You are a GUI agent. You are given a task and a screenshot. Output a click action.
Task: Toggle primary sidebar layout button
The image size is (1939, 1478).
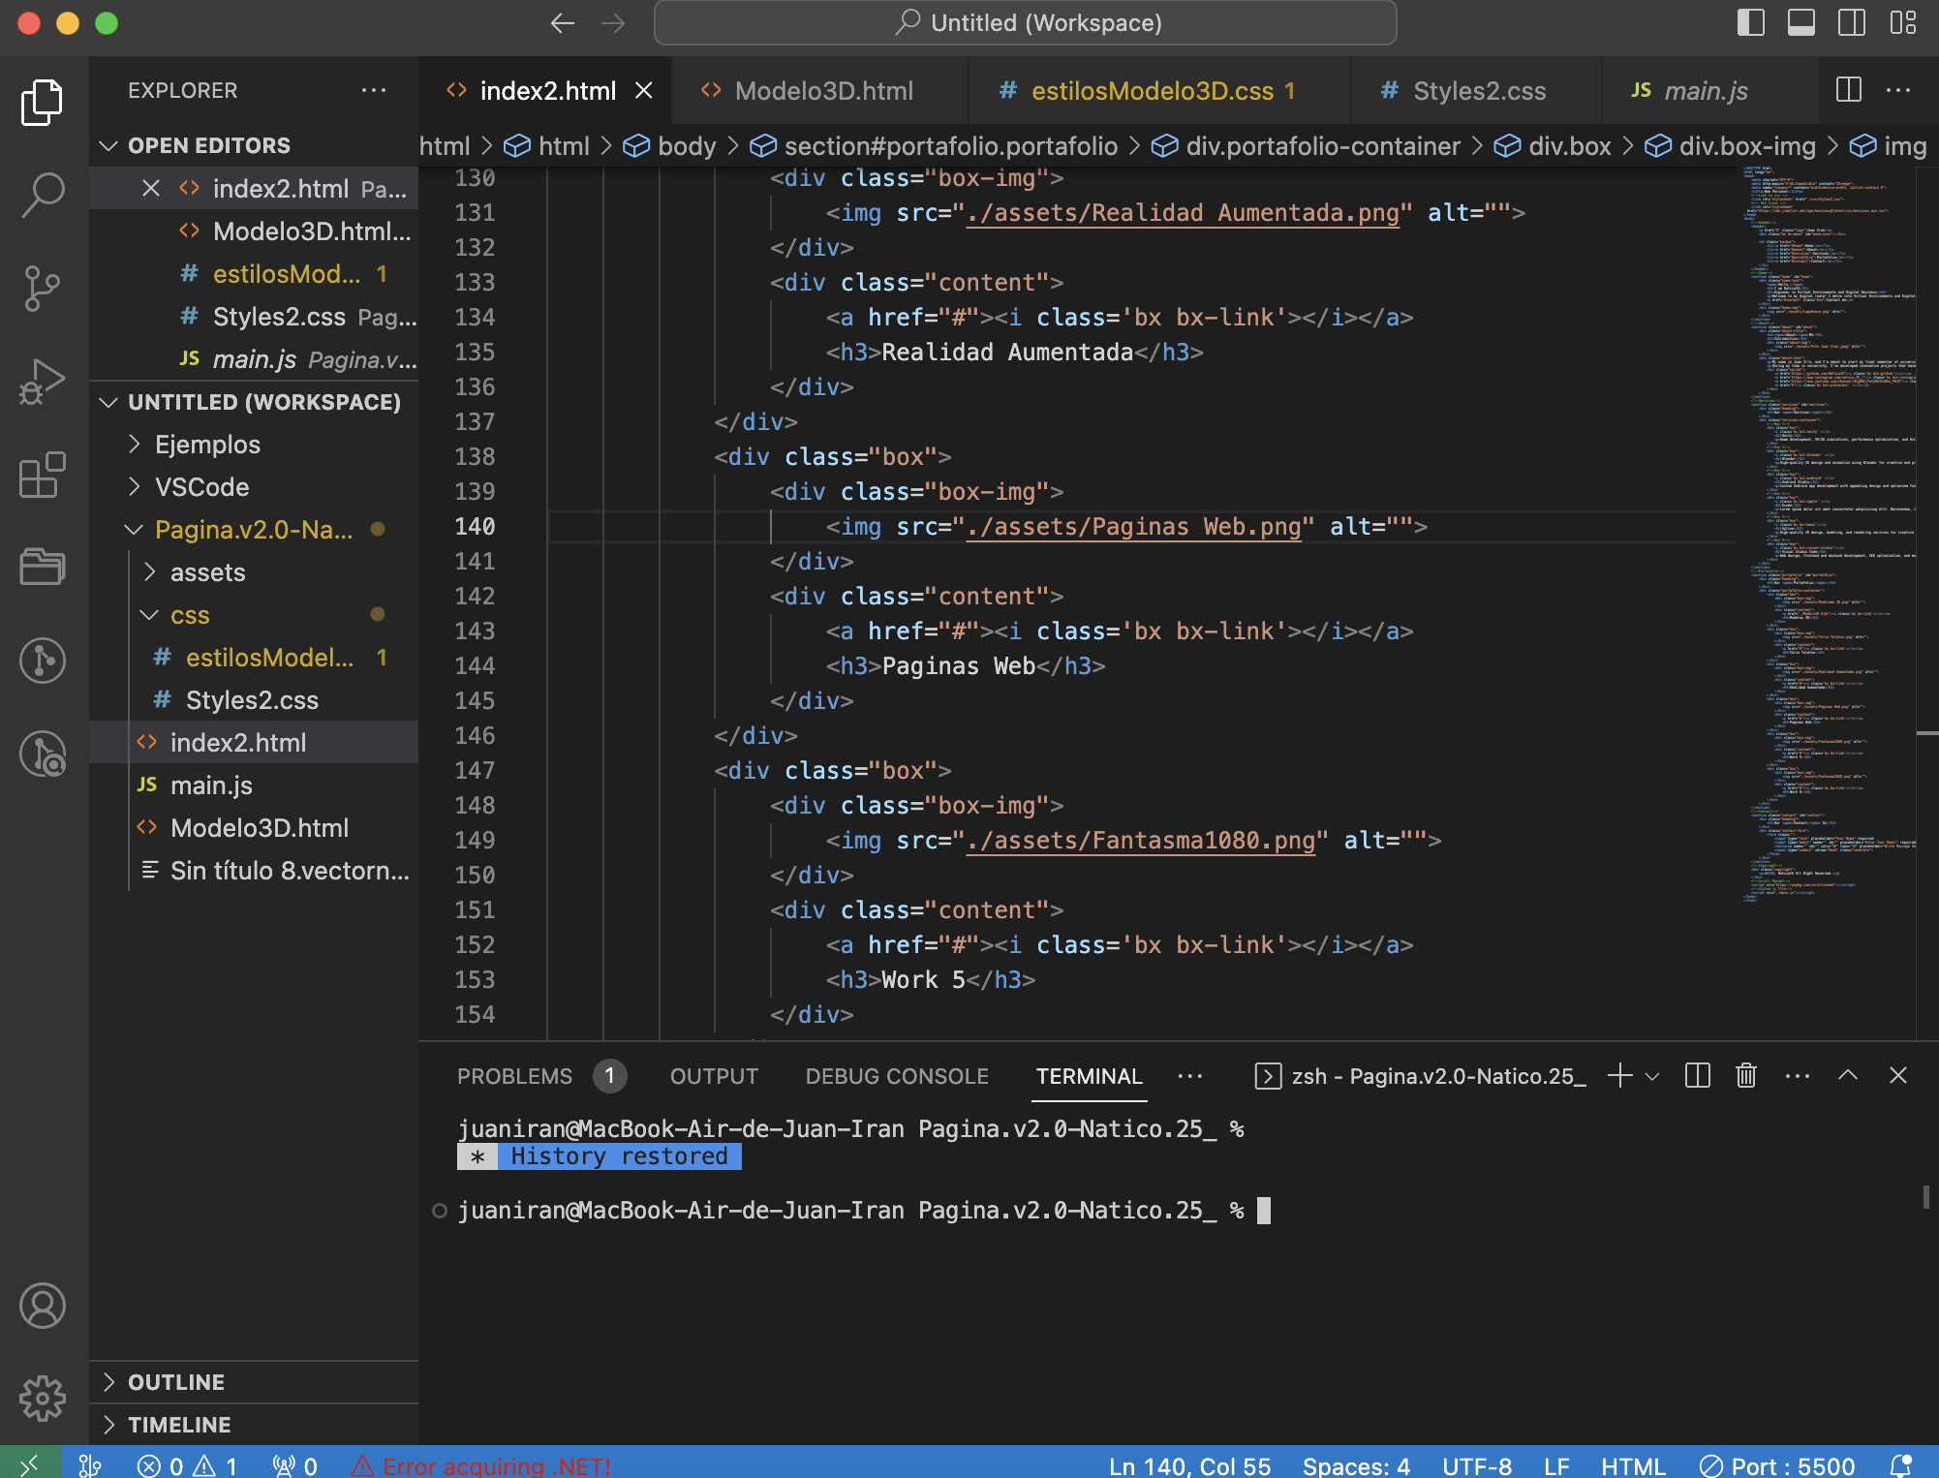click(1750, 22)
